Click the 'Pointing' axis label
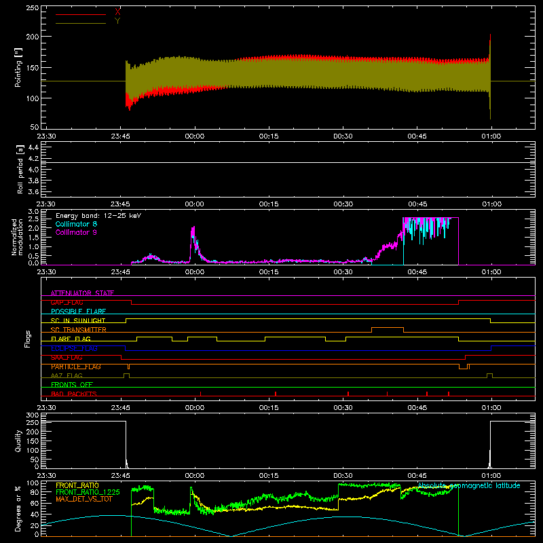The width and height of the screenshot is (543, 543). click(18, 67)
